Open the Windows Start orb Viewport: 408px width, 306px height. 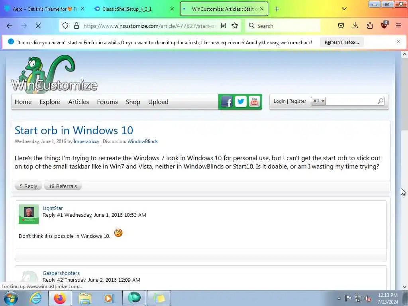tap(10, 298)
